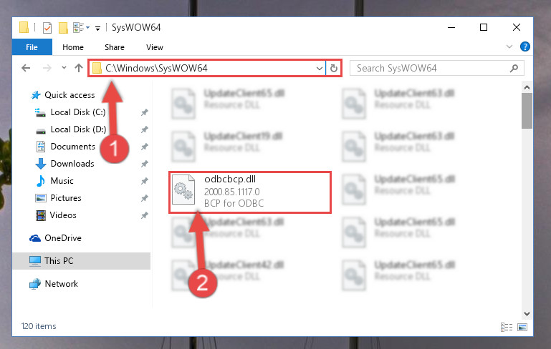Click search magnifier icon
Screen dimensions: 551x349
pyautogui.click(x=514, y=68)
